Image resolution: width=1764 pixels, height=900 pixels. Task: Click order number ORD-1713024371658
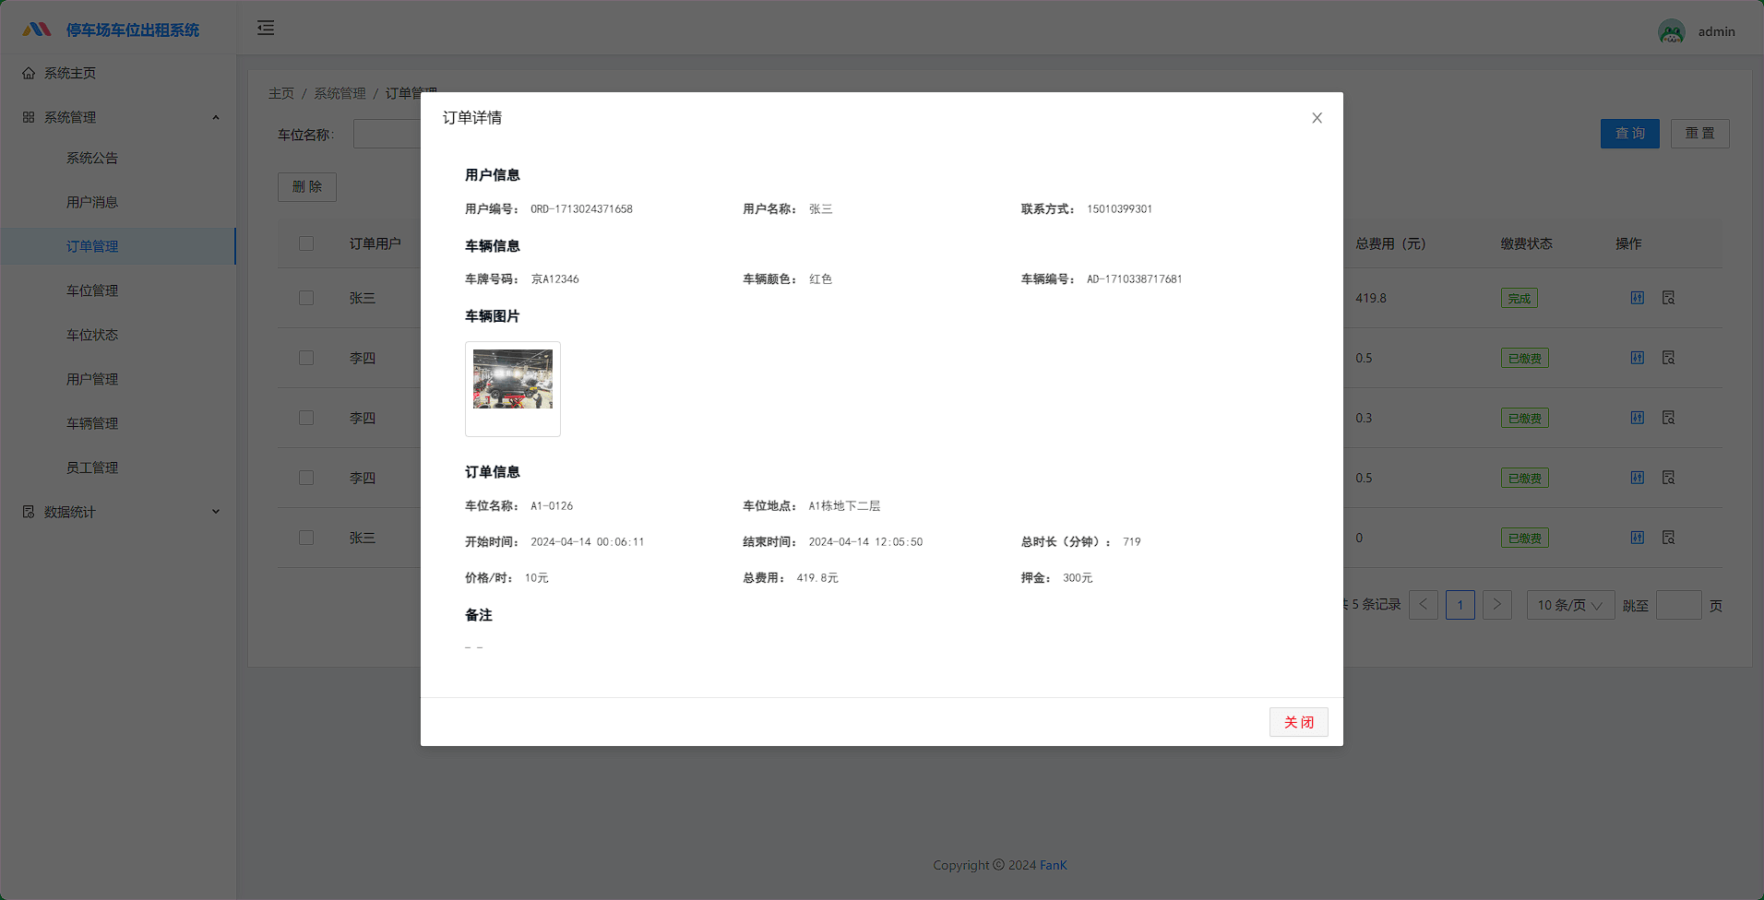coord(581,209)
